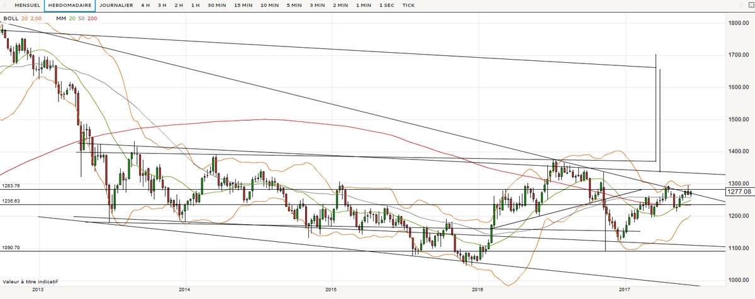
Task: Click the 2015 label on time axis
Action: [332, 290]
